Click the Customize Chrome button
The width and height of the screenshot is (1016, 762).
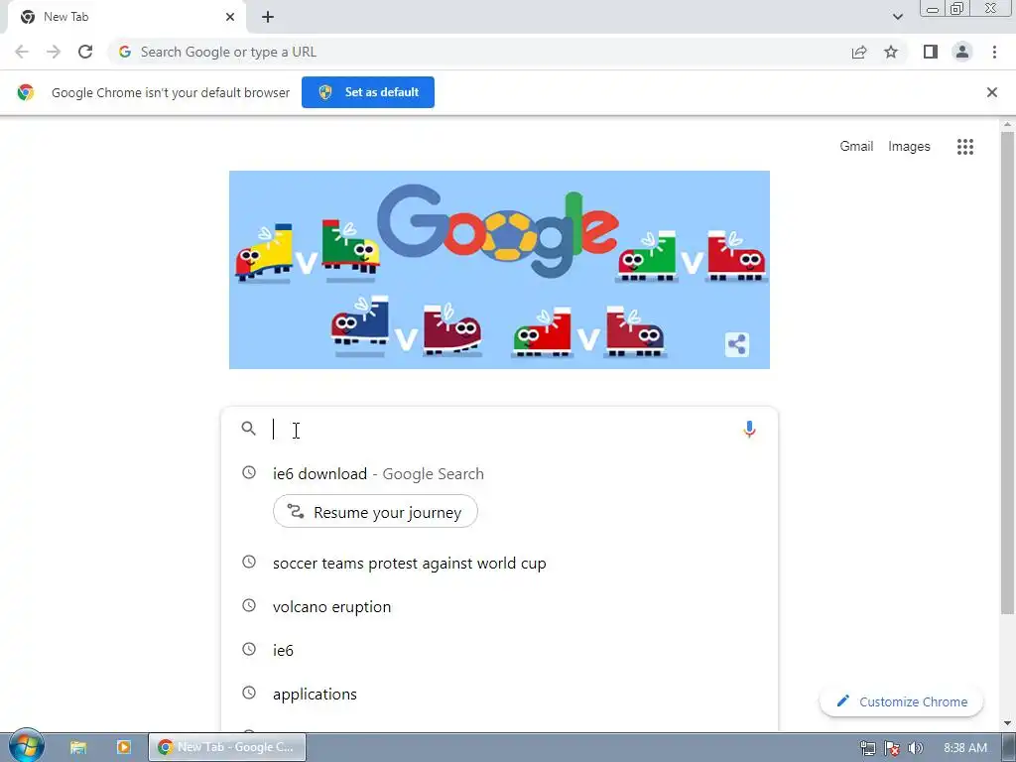pyautogui.click(x=901, y=701)
